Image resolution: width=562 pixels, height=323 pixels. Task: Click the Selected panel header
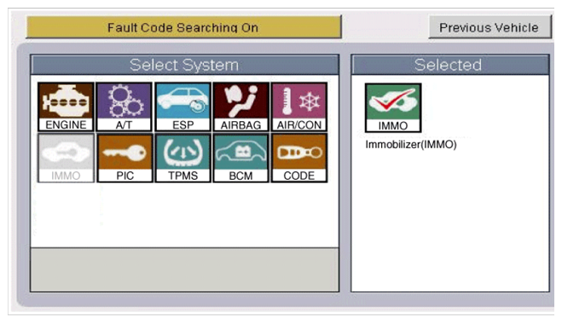click(450, 65)
